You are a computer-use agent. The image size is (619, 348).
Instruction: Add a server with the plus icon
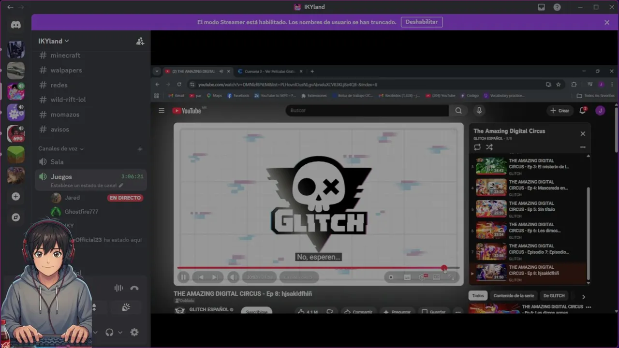(x=15, y=196)
